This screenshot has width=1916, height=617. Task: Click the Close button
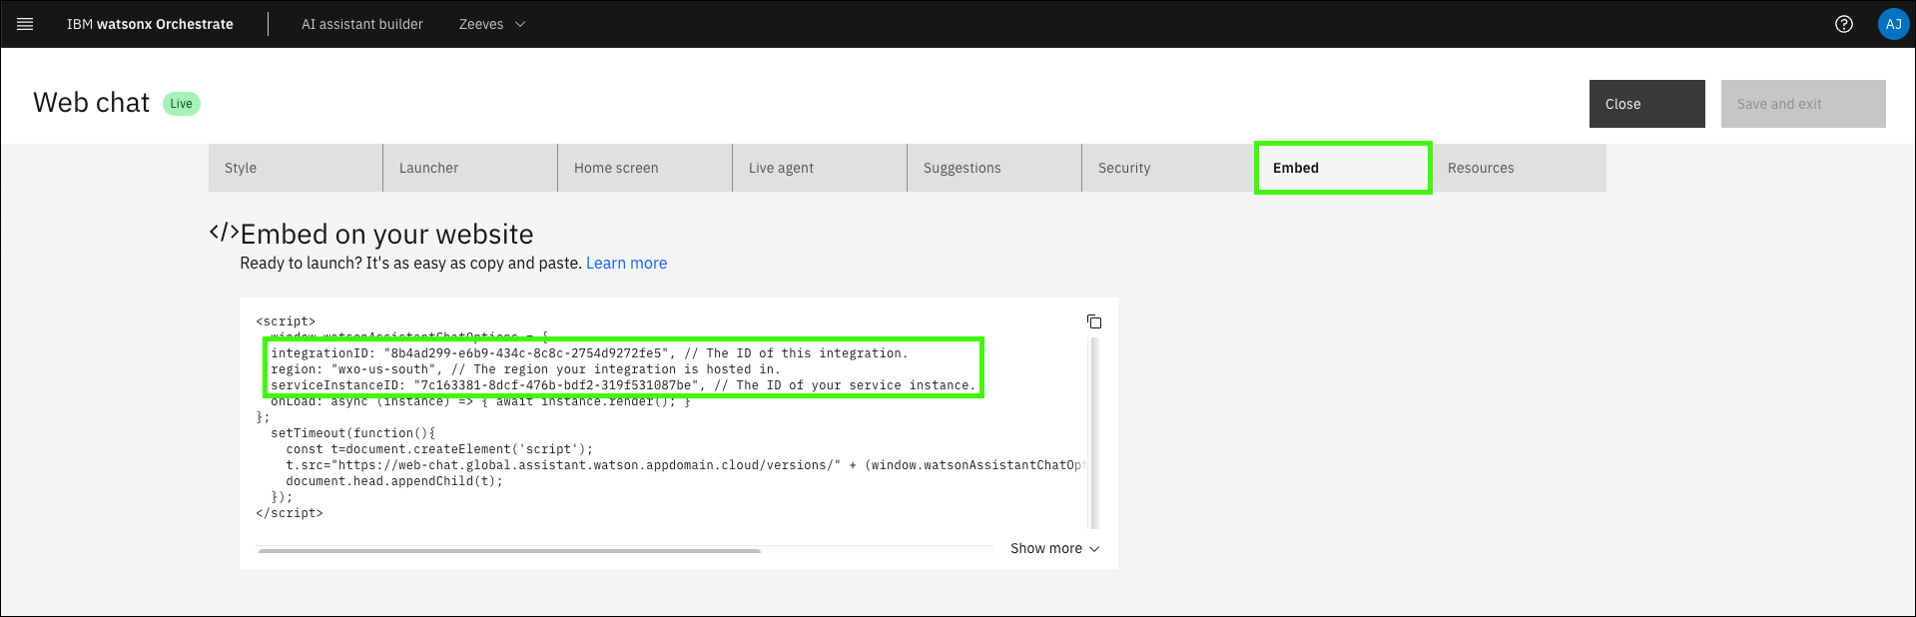pos(1646,104)
